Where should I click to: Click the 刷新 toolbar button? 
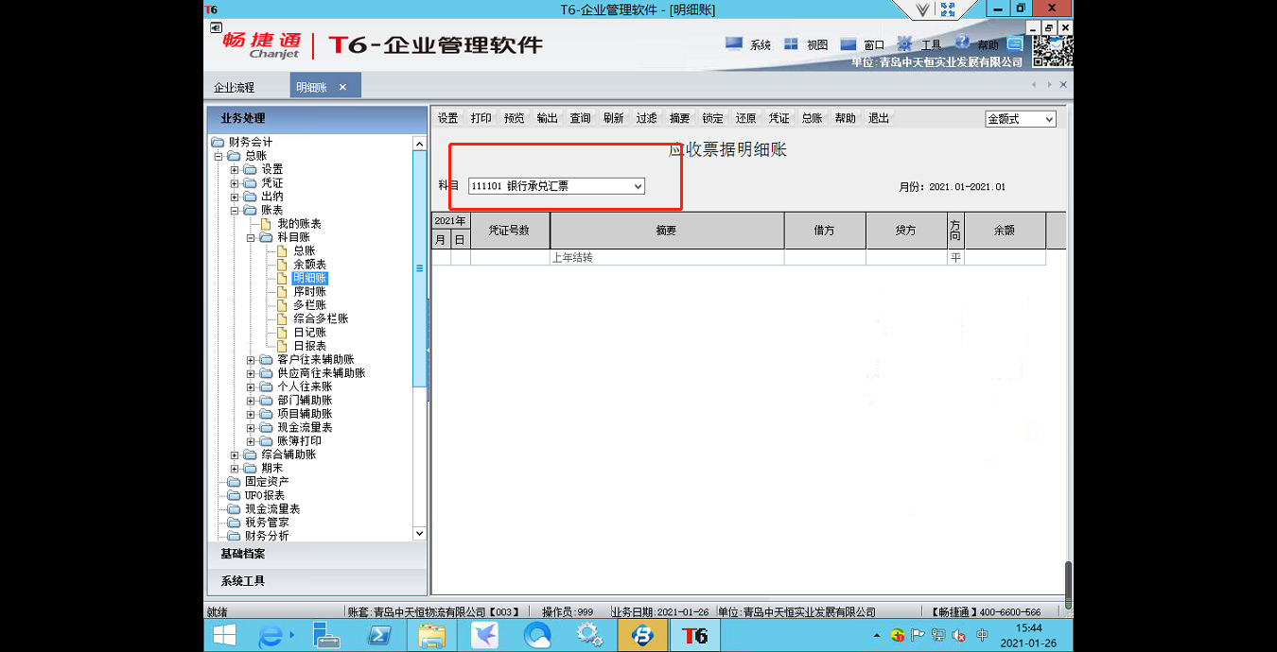point(614,119)
